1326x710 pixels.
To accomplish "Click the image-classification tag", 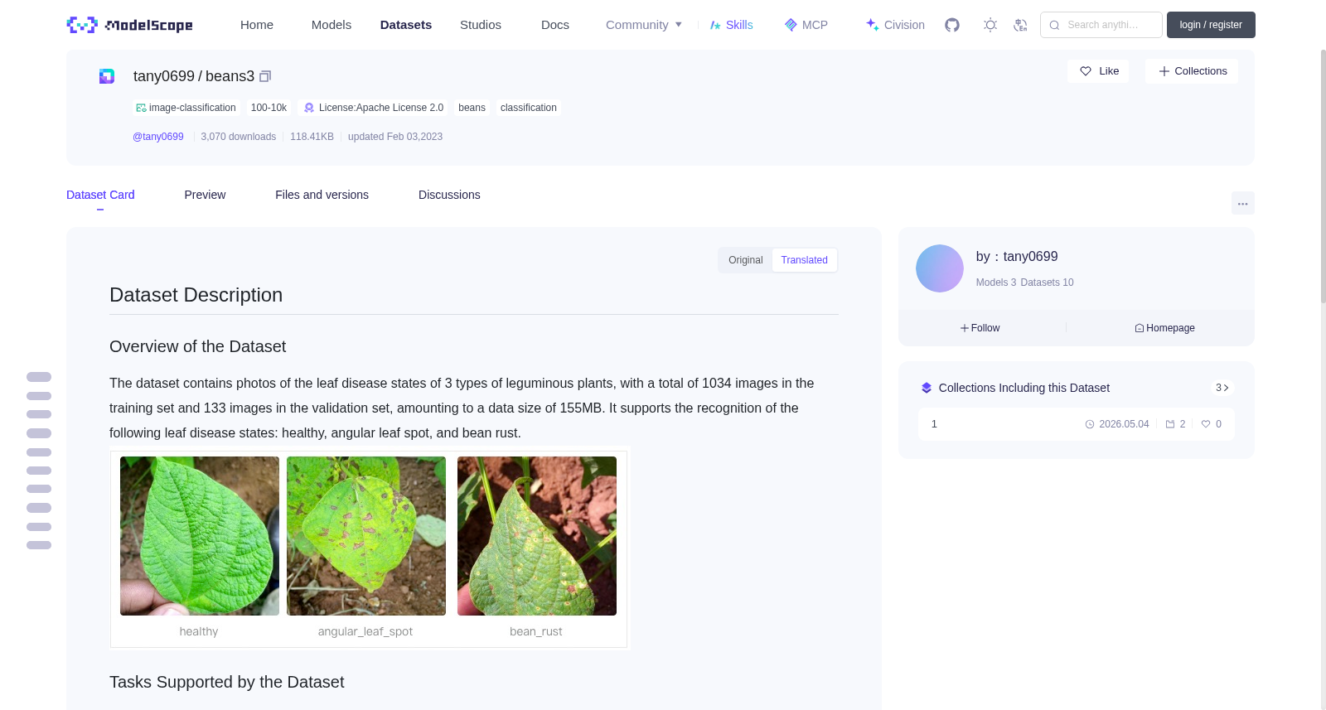I will coord(186,108).
